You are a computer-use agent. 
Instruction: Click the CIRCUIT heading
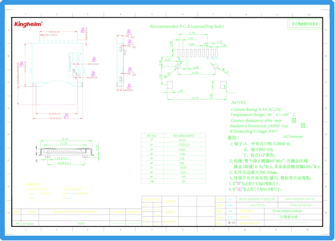click(x=33, y=184)
